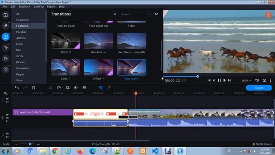The width and height of the screenshot is (275, 155).
Task: Select the Lens transition thumbnail
Action: pyautogui.click(x=66, y=67)
